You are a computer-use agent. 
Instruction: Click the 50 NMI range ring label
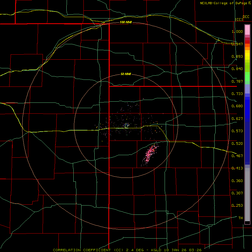(126, 74)
